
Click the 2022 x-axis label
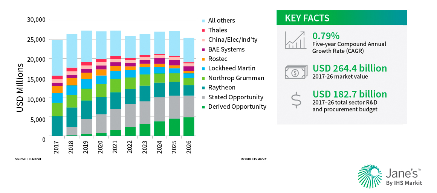(130, 148)
